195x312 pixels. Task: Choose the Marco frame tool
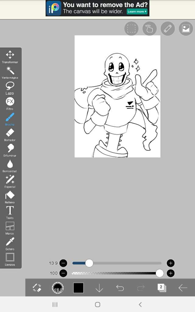point(10,228)
